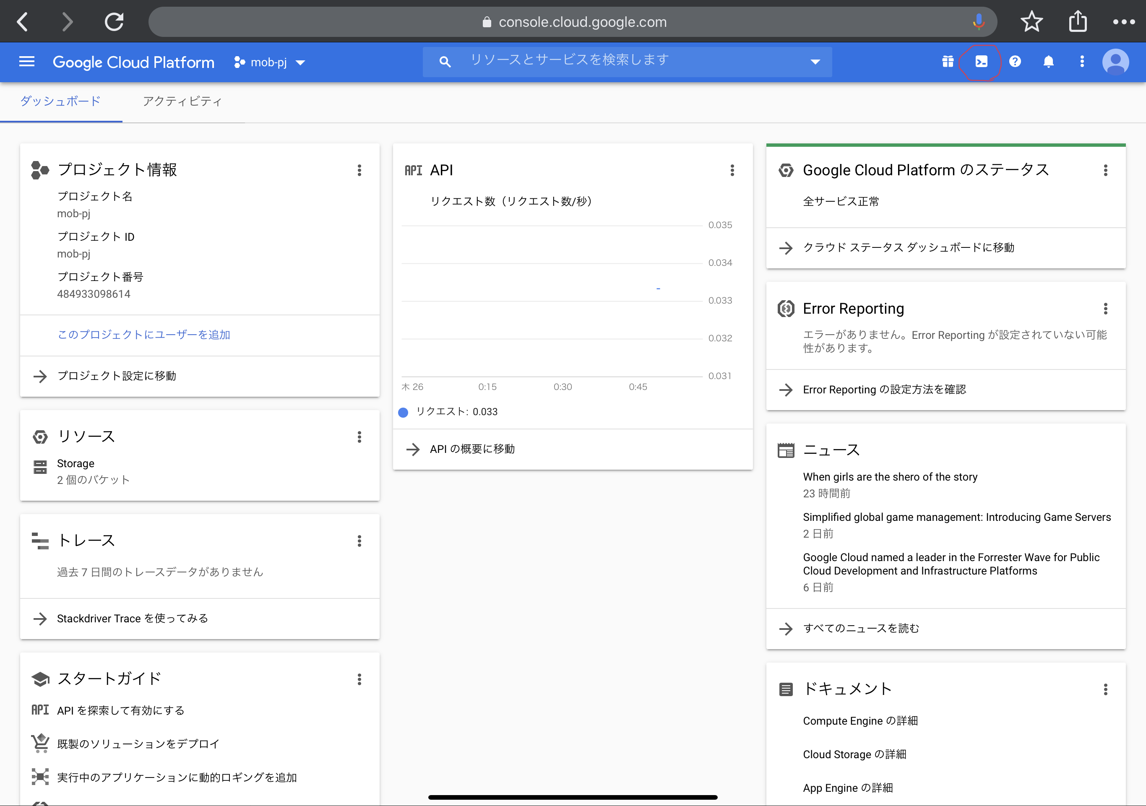Open リソース card options menu

359,437
